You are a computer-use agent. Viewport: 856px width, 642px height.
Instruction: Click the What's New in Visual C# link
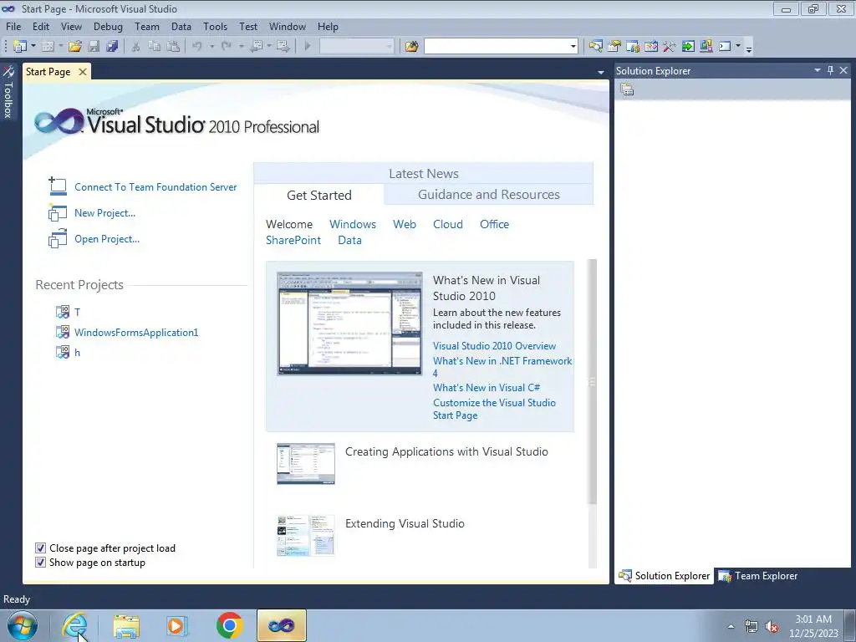[487, 388]
